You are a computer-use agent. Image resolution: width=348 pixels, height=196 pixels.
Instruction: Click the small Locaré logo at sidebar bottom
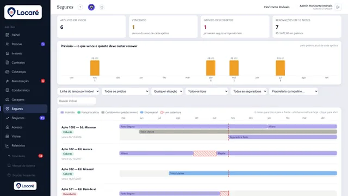pyautogui.click(x=25, y=186)
